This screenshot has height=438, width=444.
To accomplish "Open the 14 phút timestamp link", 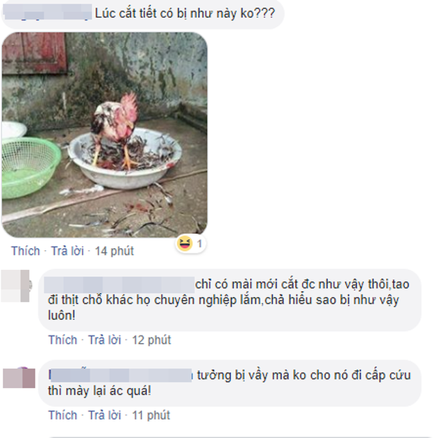I will pos(114,251).
